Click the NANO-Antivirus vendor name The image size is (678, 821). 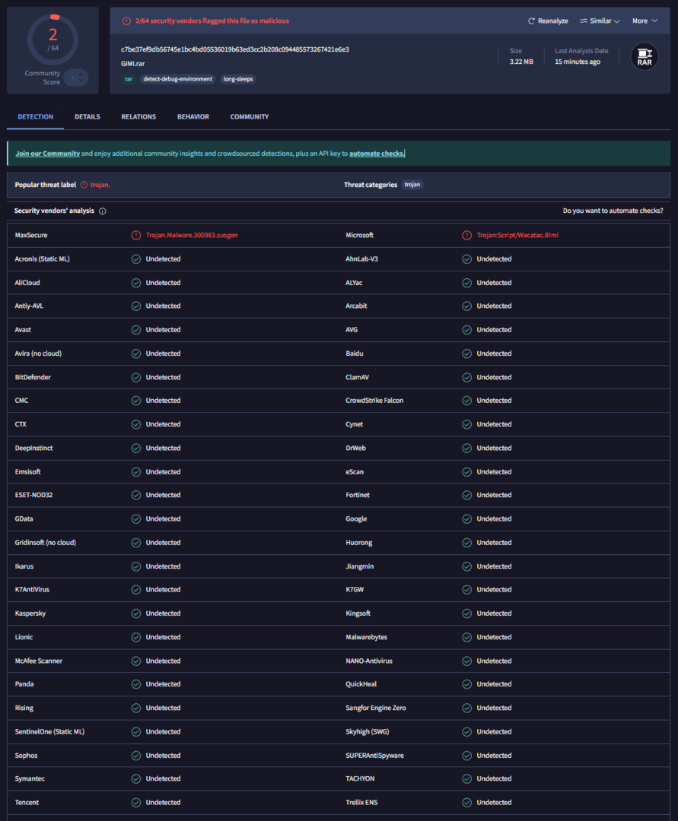tap(369, 661)
